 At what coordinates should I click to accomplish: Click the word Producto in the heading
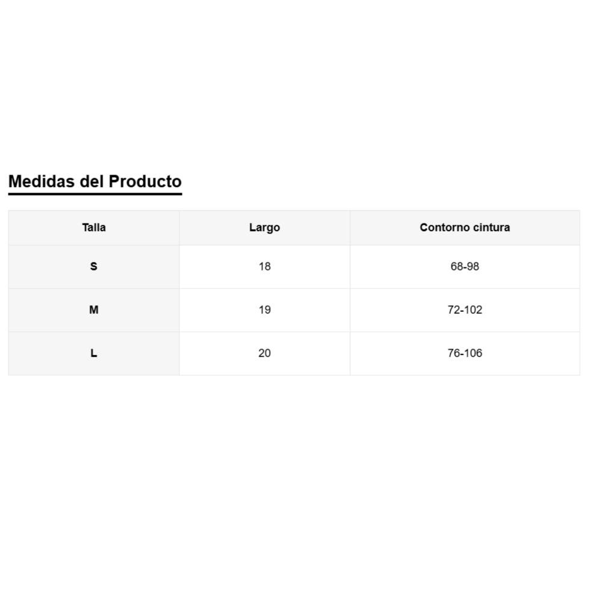145,181
